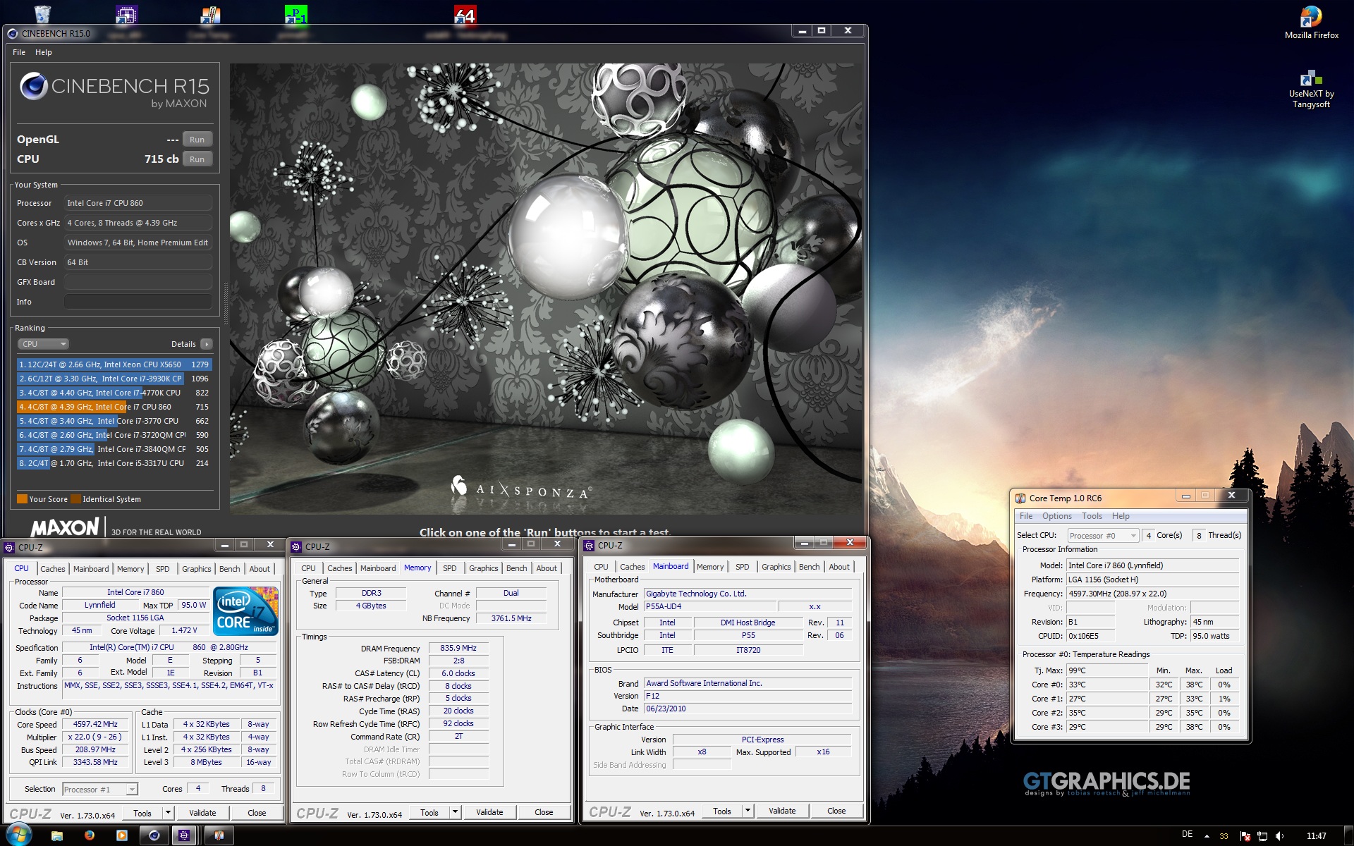This screenshot has height=846, width=1354.
Task: Click the GFX Board field in Cinebench
Action: pyautogui.click(x=138, y=282)
